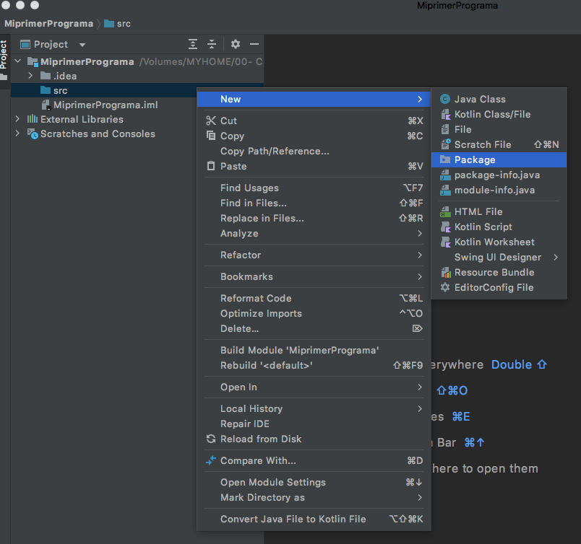Expand Scratches and Consoles node
This screenshot has width=581, height=544.
pos(17,133)
